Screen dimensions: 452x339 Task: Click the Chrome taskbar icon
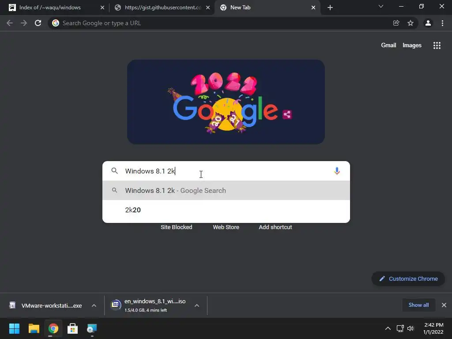tap(53, 328)
